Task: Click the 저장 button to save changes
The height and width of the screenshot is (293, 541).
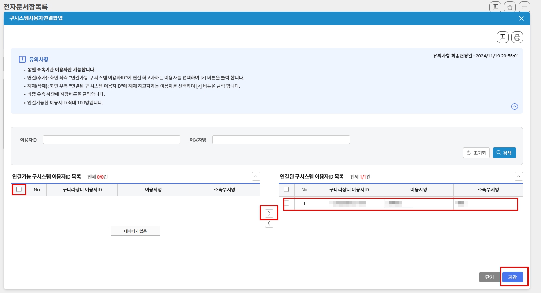Action: [x=513, y=277]
